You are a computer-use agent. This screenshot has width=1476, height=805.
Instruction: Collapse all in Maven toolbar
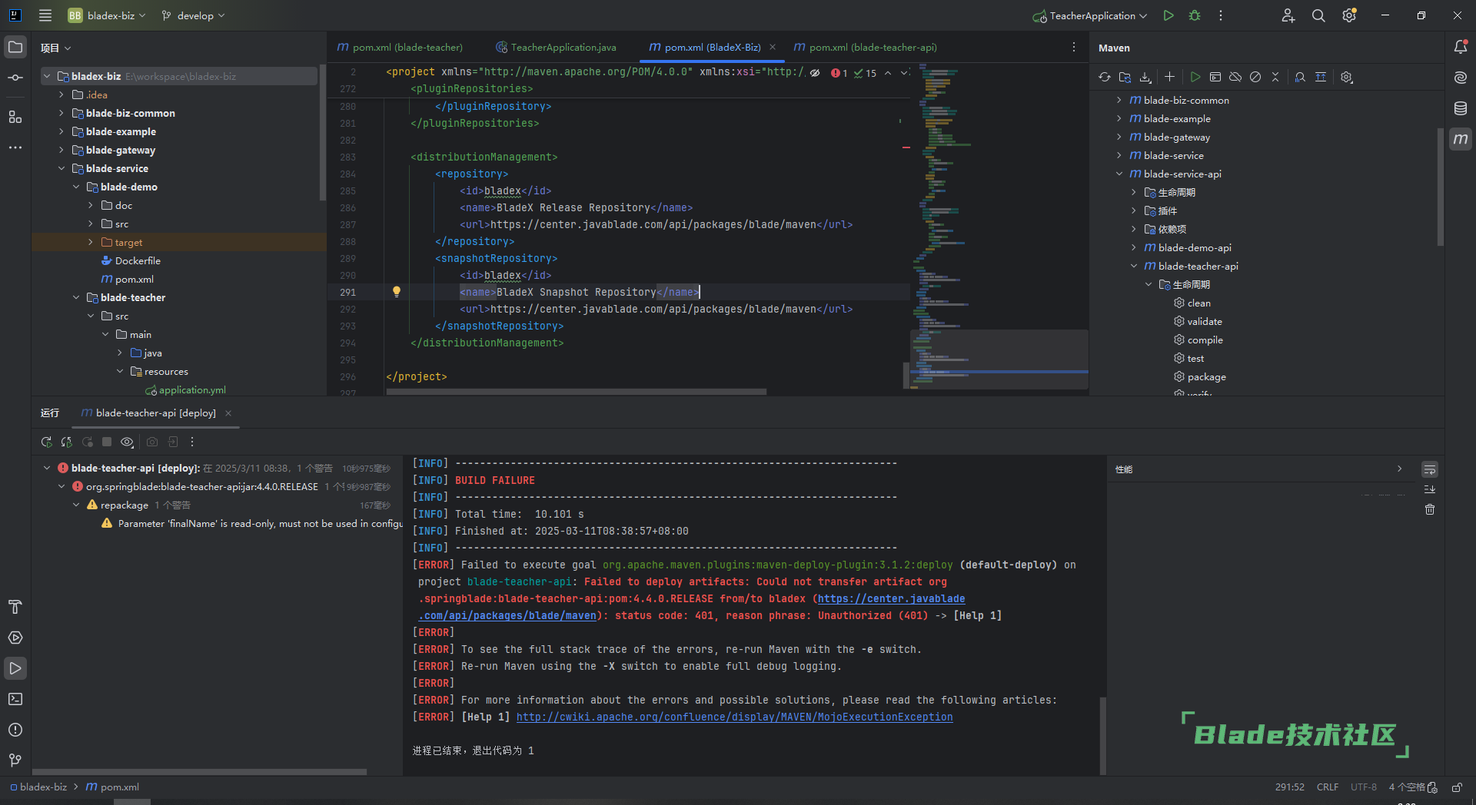tap(1275, 77)
